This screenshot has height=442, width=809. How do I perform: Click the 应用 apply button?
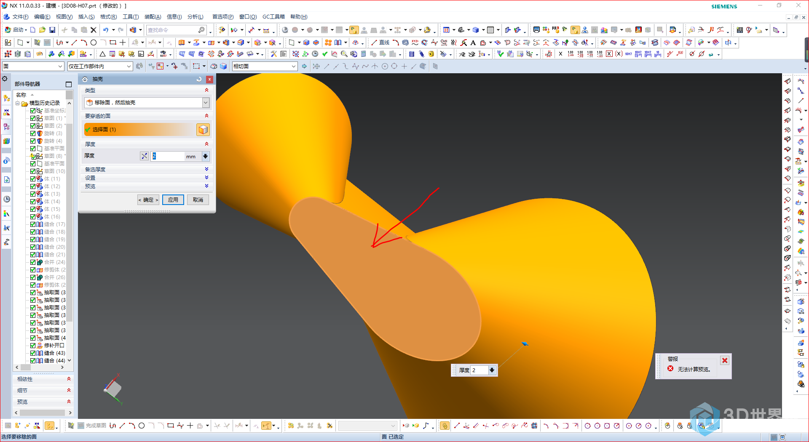coord(173,200)
